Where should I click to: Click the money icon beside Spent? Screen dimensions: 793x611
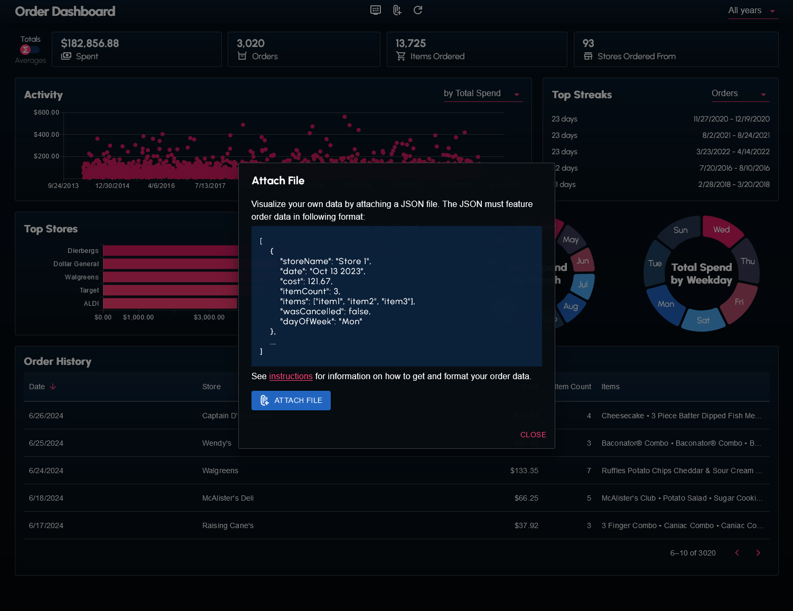click(66, 56)
